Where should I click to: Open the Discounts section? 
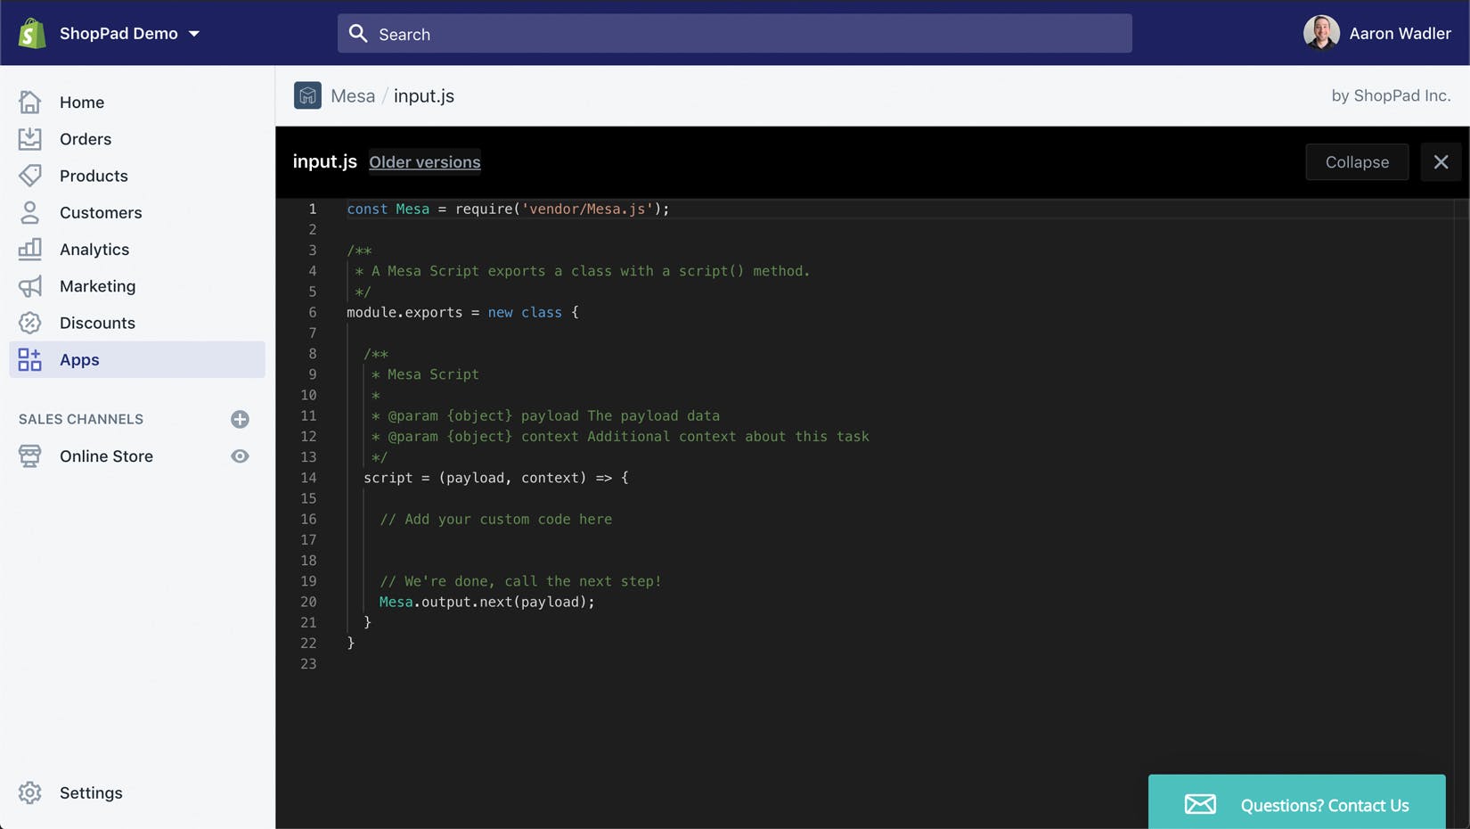click(x=97, y=323)
